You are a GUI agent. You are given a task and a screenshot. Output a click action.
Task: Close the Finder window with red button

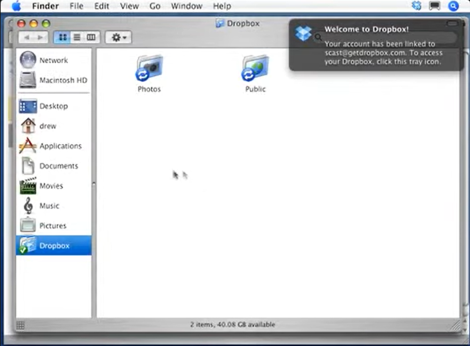pyautogui.click(x=21, y=23)
